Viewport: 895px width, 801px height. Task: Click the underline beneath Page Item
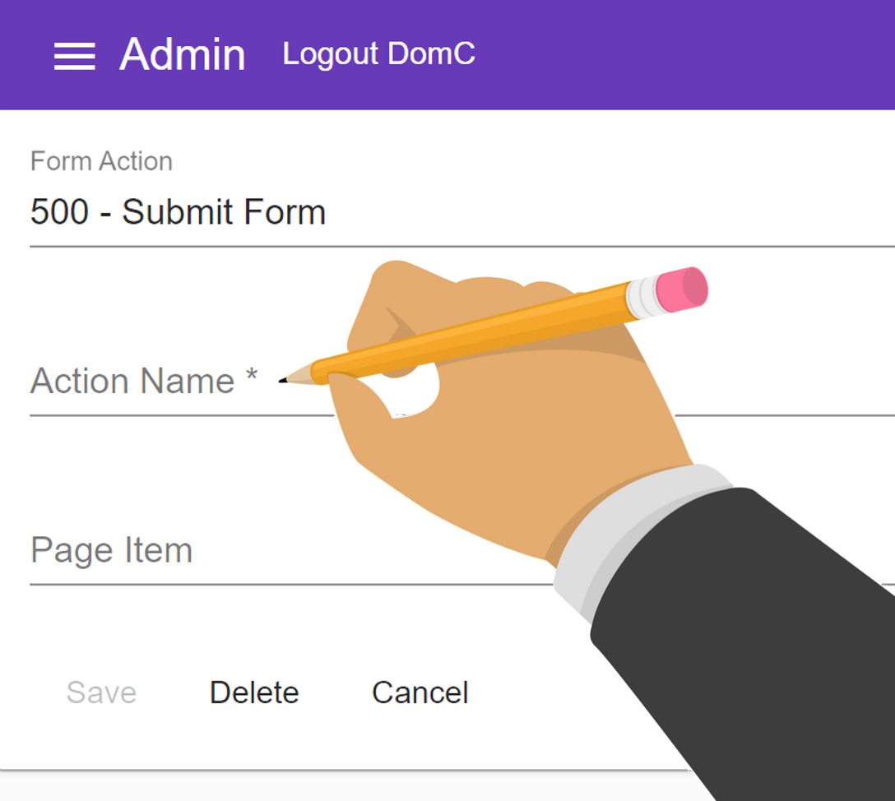tap(291, 585)
